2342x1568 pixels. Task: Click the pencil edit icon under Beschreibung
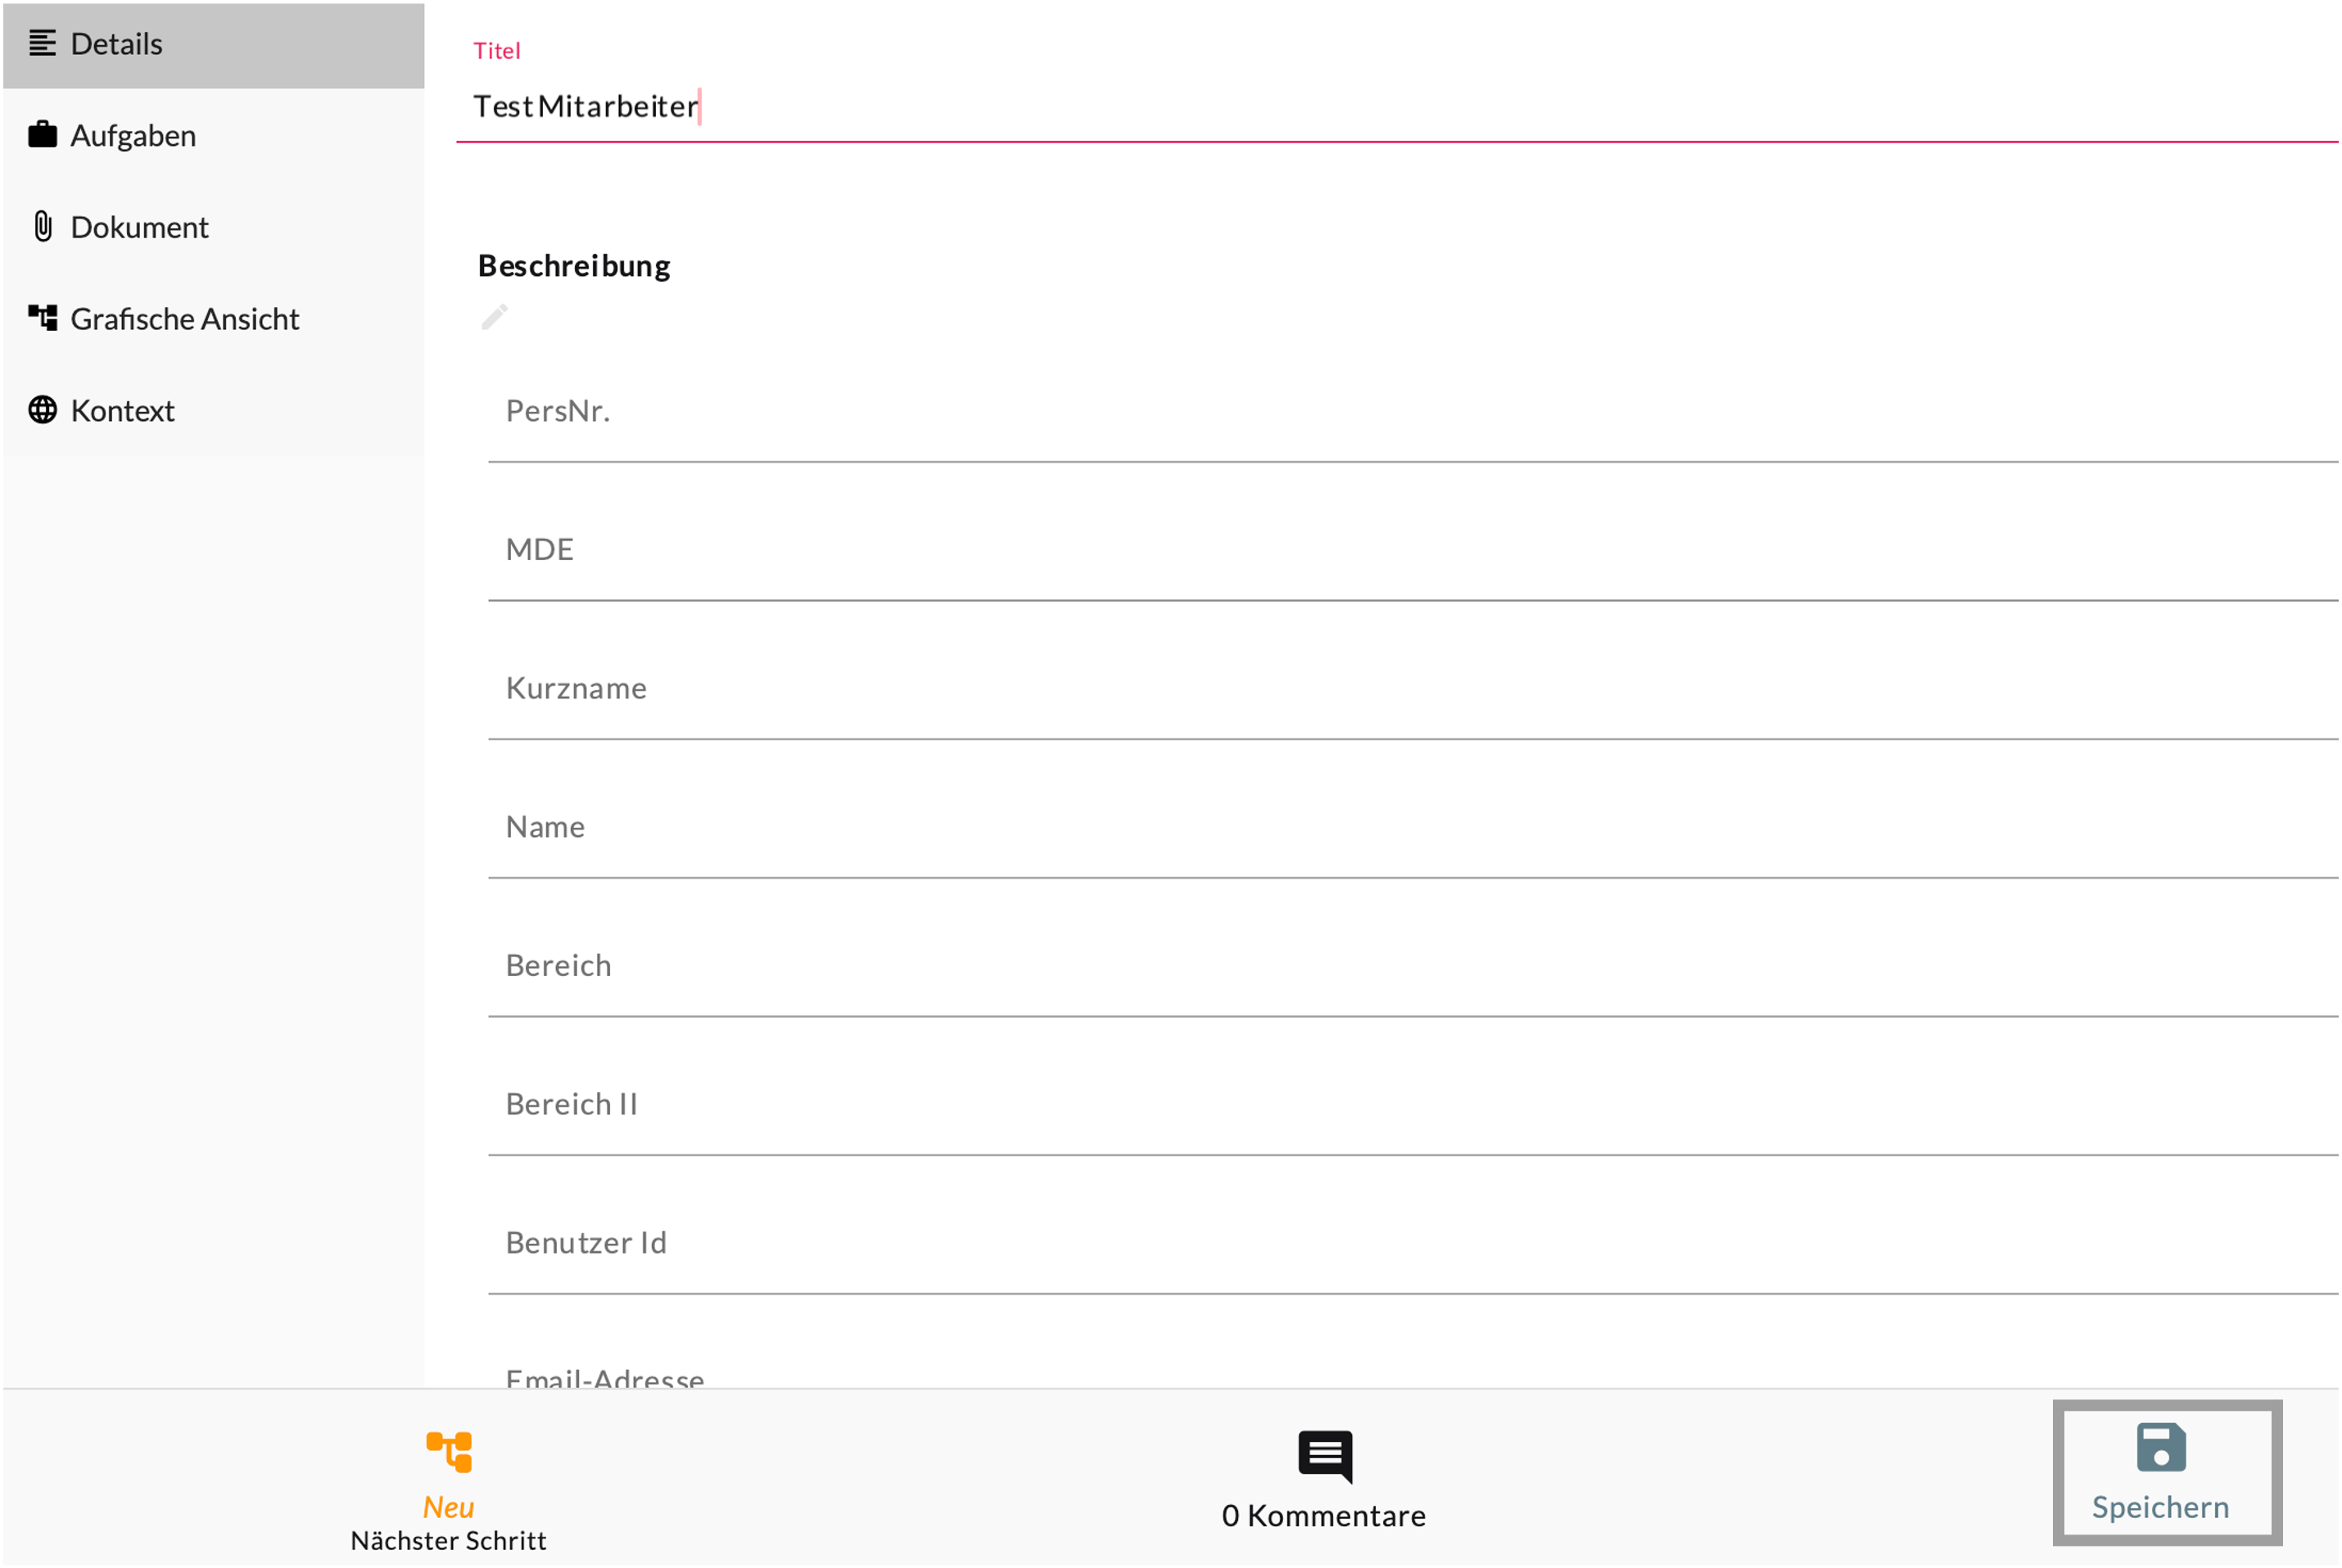(494, 318)
